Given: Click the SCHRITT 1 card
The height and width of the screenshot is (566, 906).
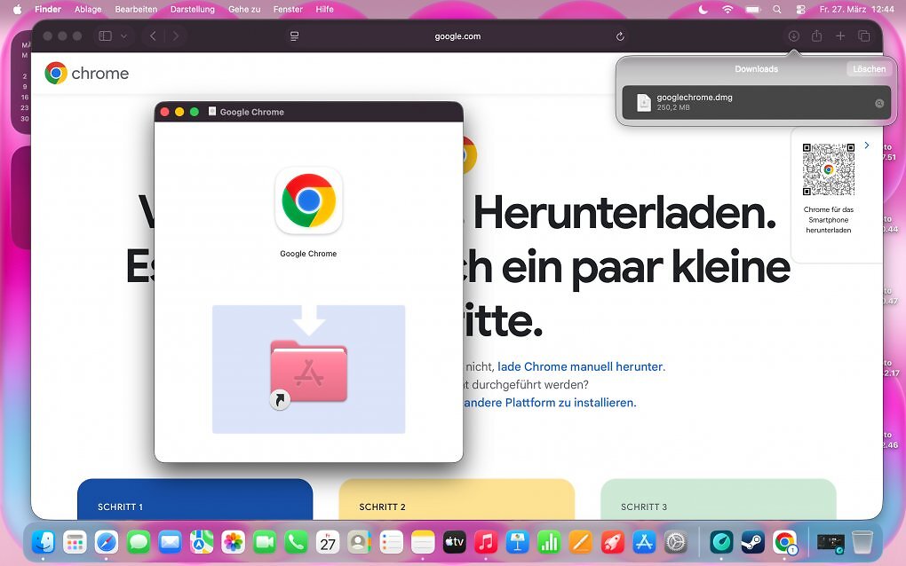Looking at the screenshot, I should (x=195, y=499).
